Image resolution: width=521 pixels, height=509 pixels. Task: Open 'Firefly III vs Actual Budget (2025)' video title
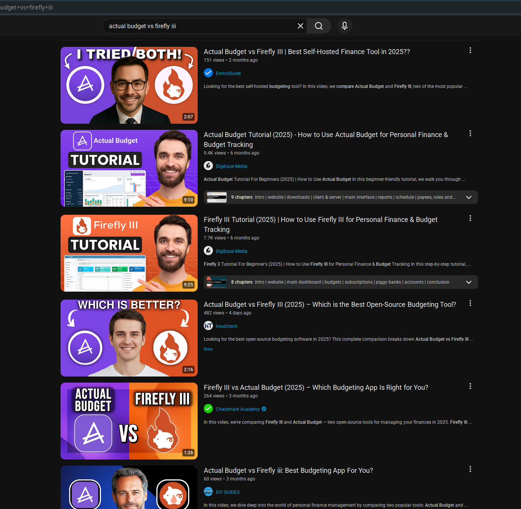(x=316, y=387)
